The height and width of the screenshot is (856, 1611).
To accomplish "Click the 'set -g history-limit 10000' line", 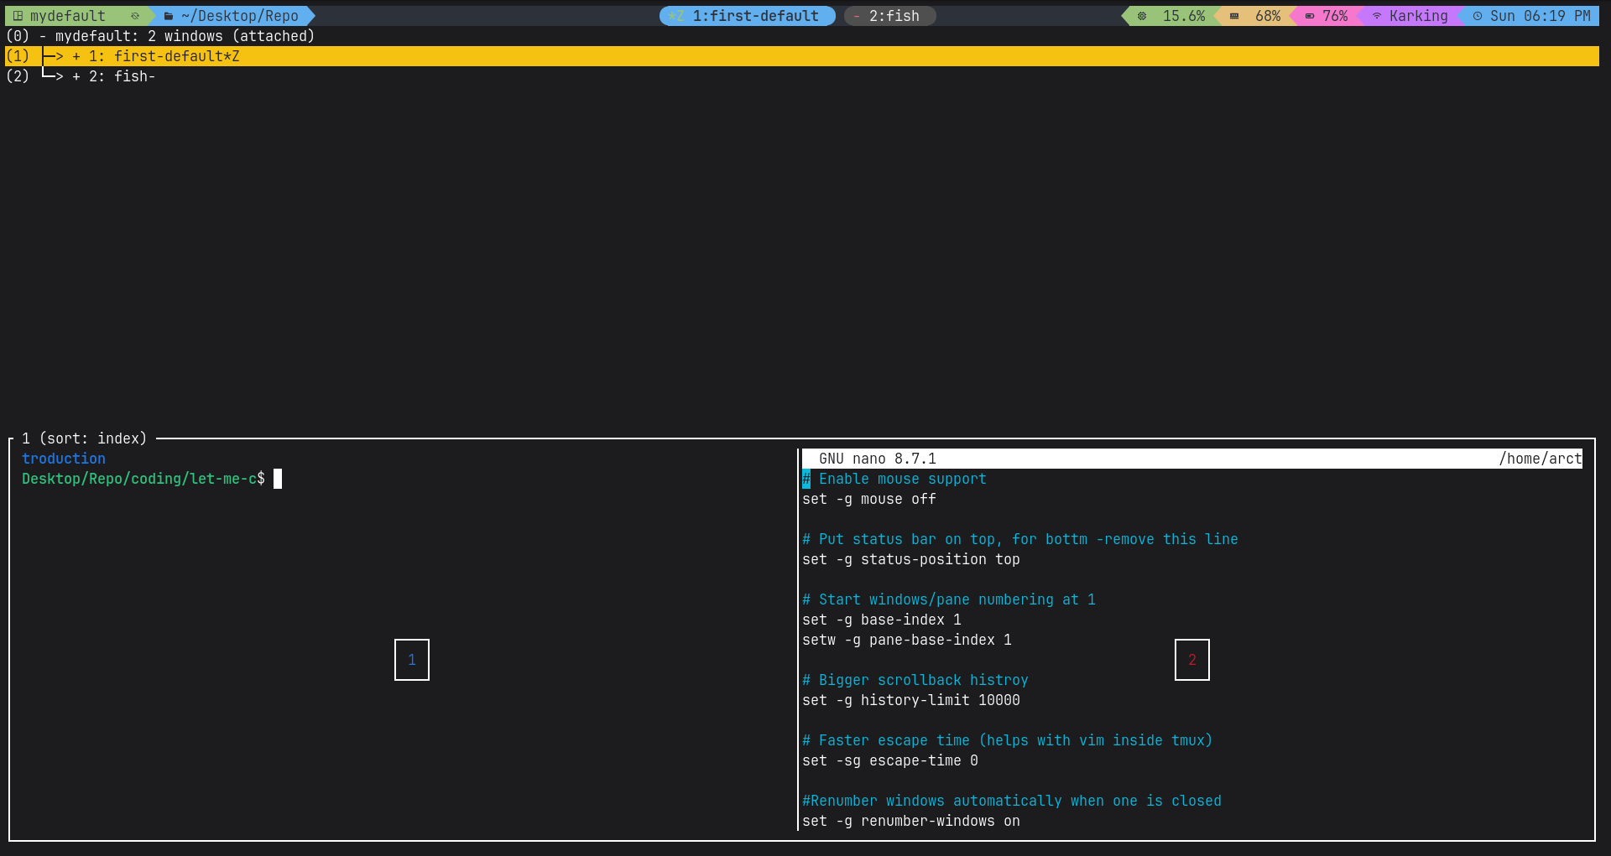I will pos(911,700).
